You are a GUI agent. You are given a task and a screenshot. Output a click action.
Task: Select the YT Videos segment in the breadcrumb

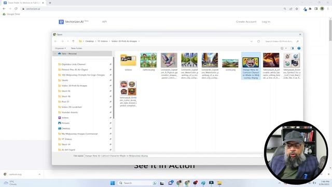coord(103,42)
